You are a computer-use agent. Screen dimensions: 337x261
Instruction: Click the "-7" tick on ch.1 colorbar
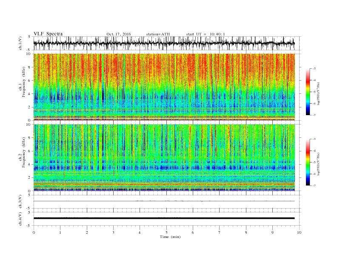click(x=314, y=115)
